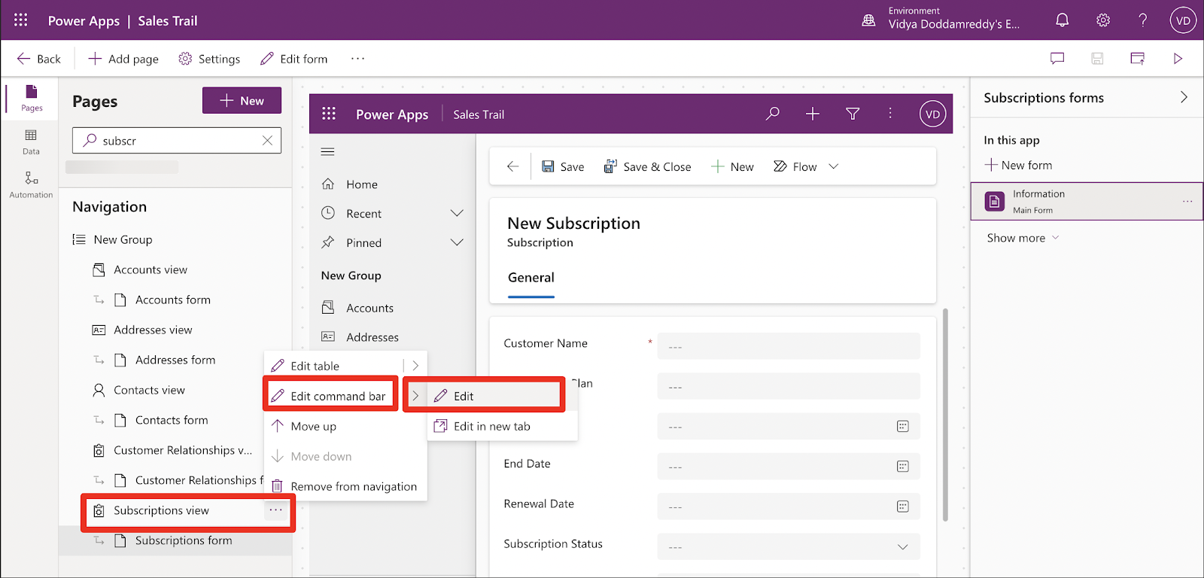Switch to the Data rail tab
The width and height of the screenshot is (1204, 578).
point(31,142)
